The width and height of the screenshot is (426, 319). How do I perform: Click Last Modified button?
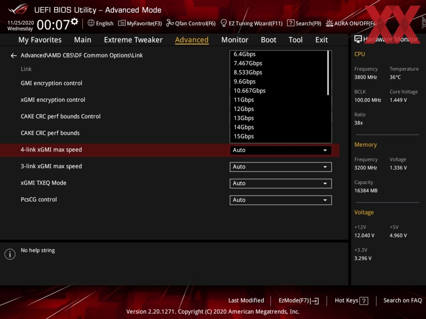(246, 301)
